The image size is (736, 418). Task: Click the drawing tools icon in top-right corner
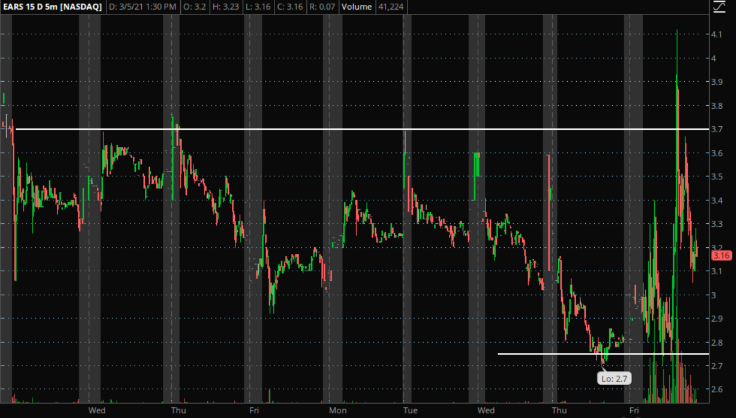point(719,7)
